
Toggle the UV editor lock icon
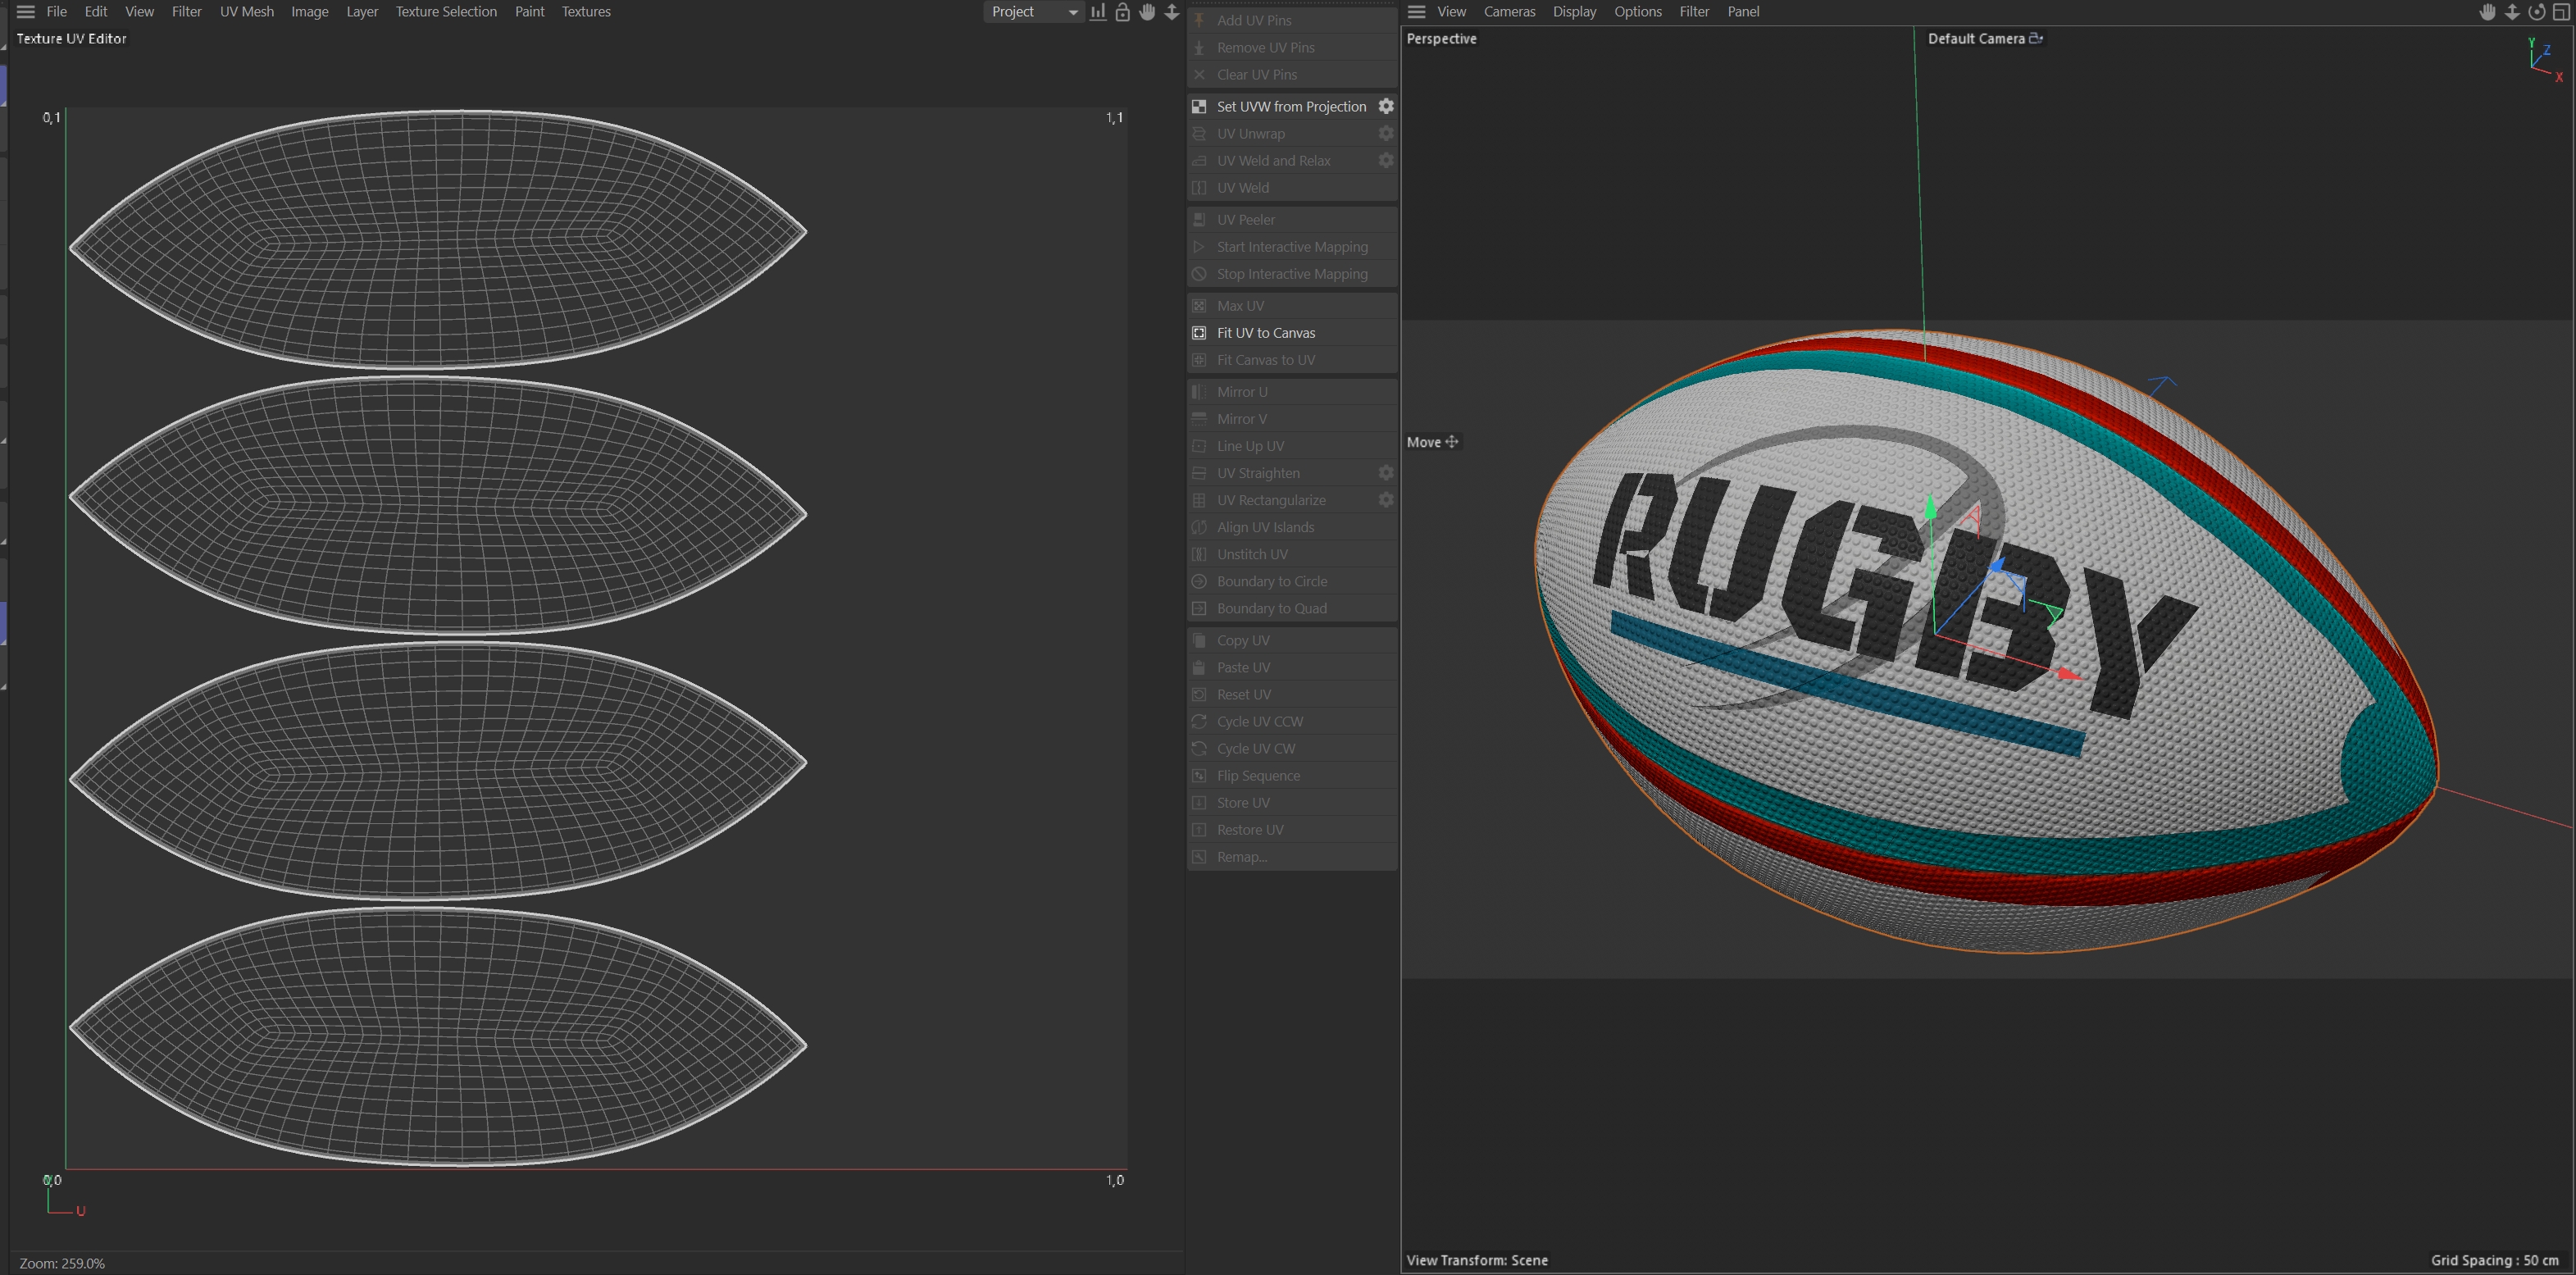coord(1122,12)
